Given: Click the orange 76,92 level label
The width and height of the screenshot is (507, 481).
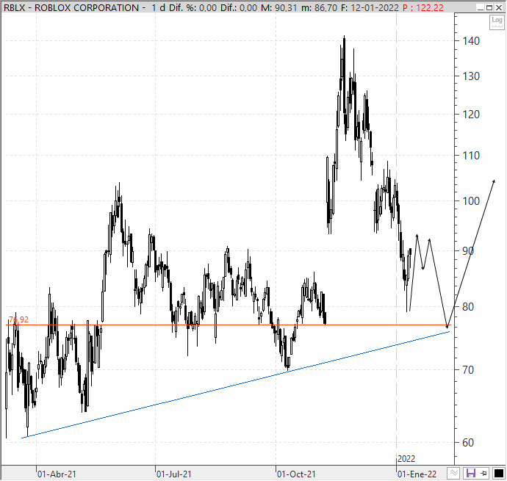Looking at the screenshot, I should [x=19, y=319].
